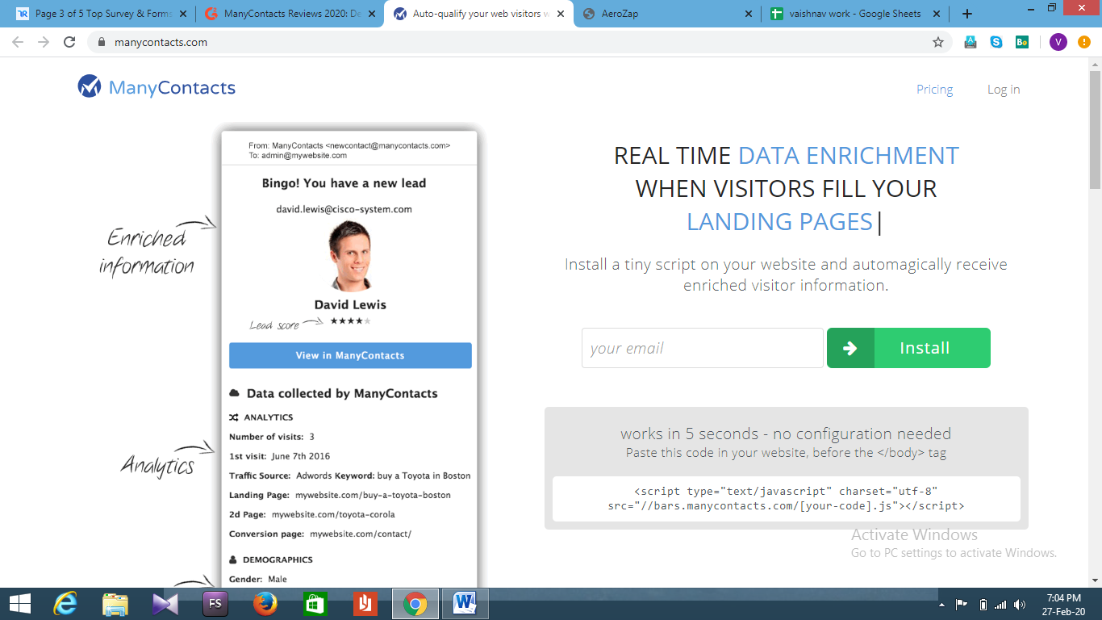Click the green Install button
1102x620 pixels.
[x=908, y=348]
